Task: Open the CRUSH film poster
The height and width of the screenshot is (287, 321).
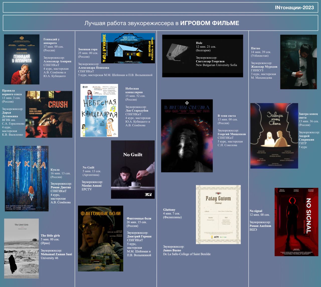Action: point(49,114)
